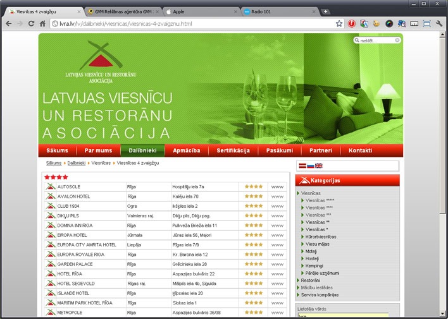Click the logo icon beside CLUB 1934

51,206
